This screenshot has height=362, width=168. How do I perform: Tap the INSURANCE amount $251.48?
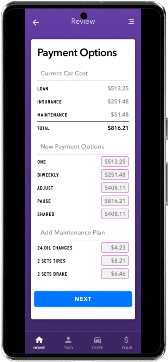[x=118, y=101]
